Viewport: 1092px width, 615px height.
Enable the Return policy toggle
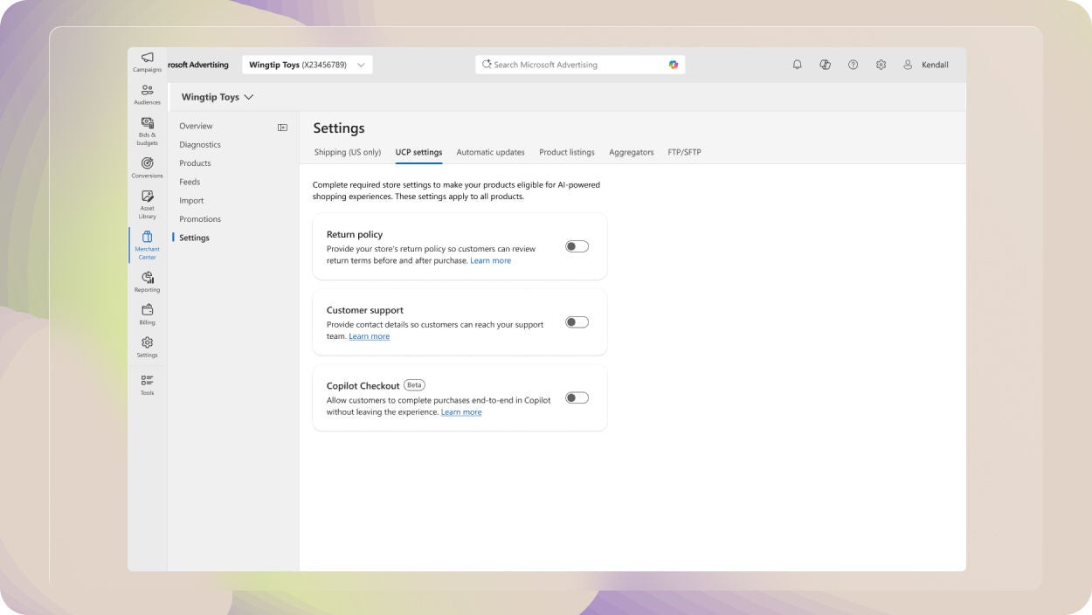coord(576,246)
